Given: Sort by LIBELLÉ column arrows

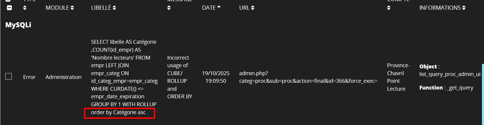Looking at the screenshot, I should pyautogui.click(x=114, y=8).
